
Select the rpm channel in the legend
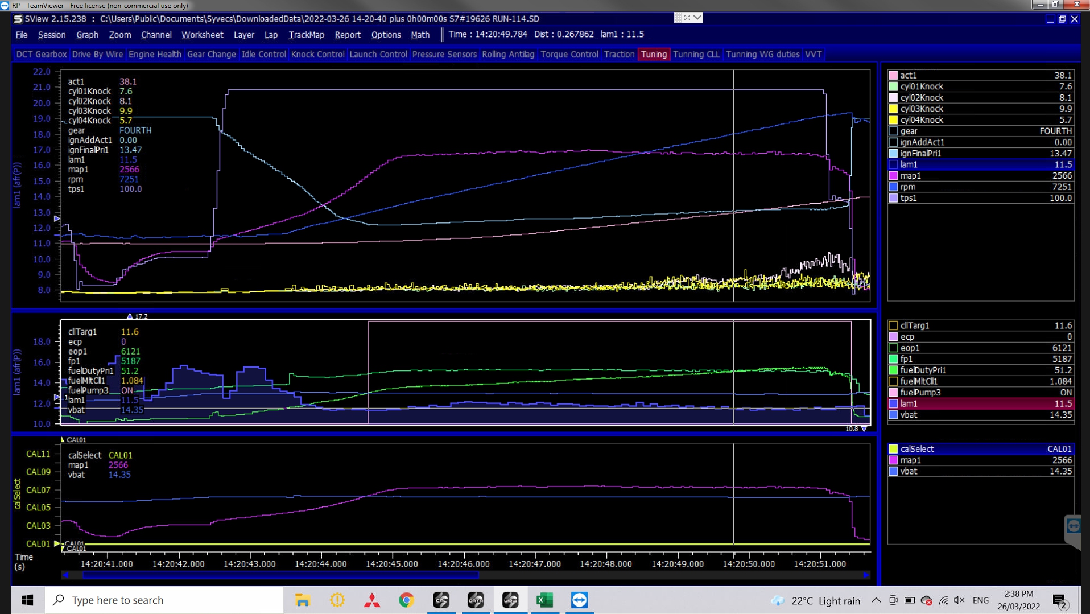tap(908, 187)
